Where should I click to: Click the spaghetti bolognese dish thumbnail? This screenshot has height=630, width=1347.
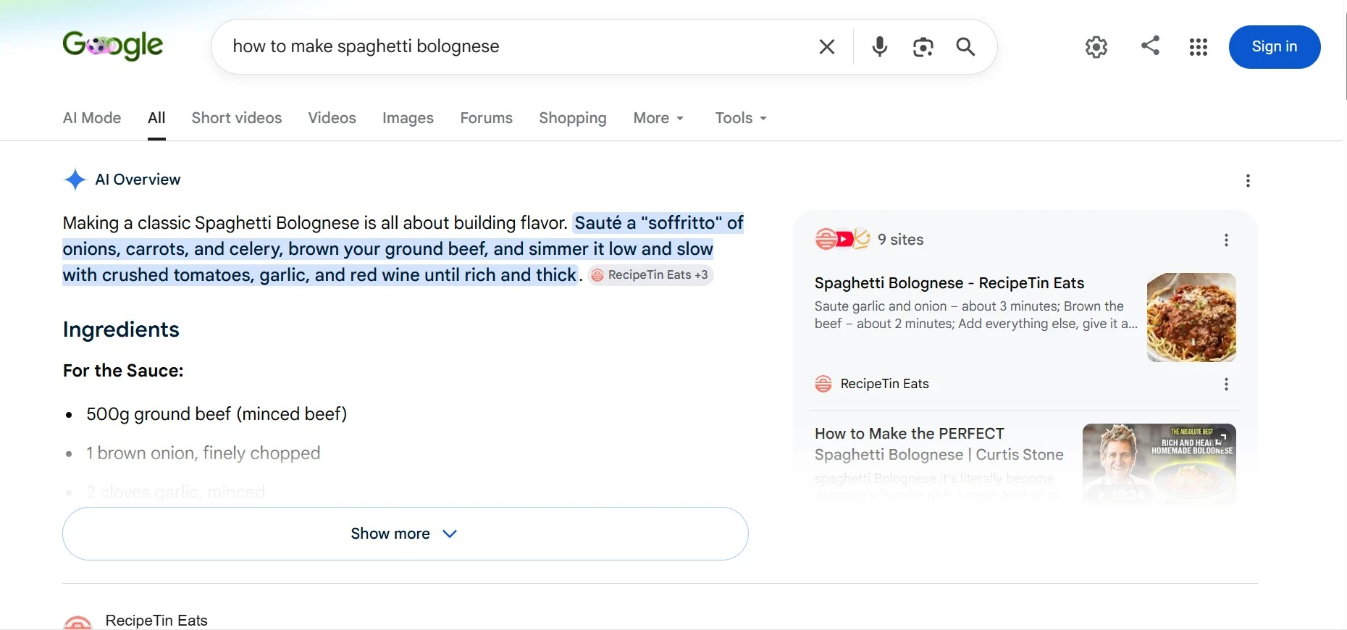click(1191, 317)
